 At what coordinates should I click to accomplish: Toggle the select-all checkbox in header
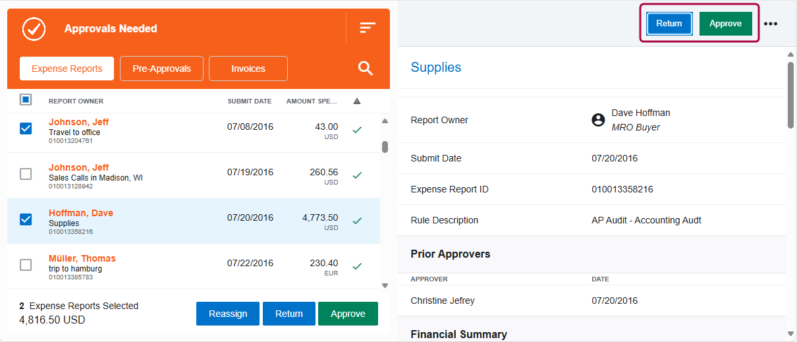(x=26, y=100)
